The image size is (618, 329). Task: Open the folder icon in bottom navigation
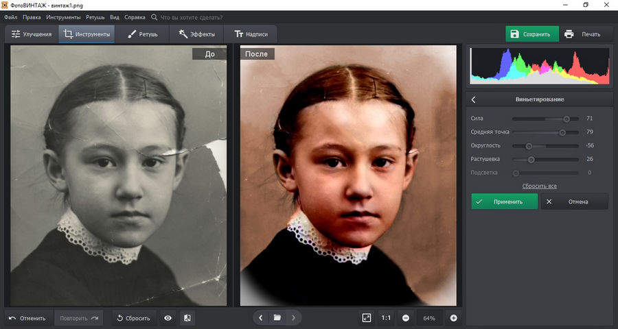[277, 317]
